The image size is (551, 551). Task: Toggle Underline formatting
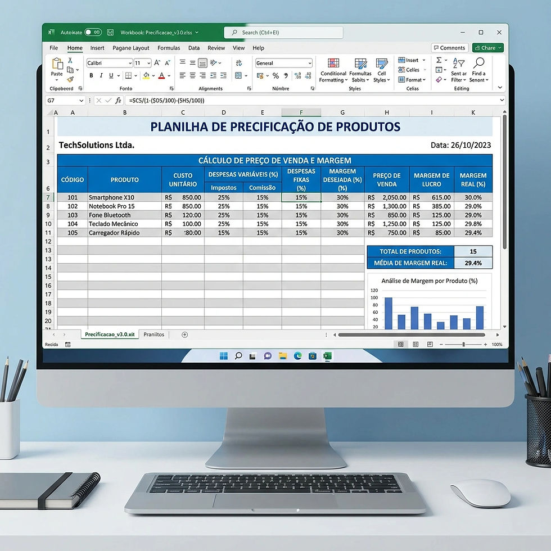(111, 75)
